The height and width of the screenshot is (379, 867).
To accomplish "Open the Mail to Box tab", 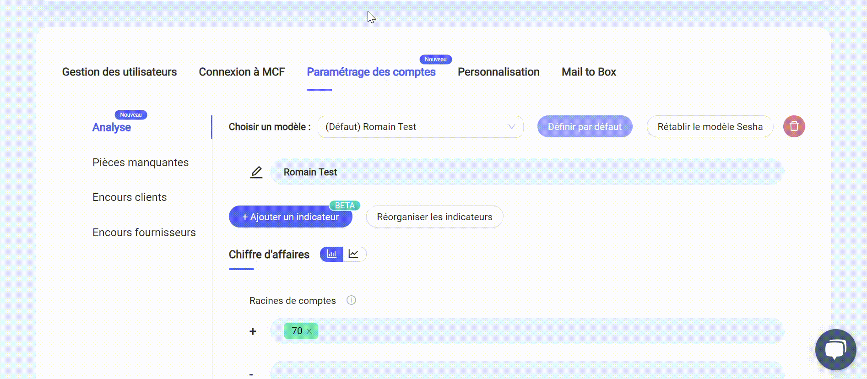I will [x=589, y=72].
